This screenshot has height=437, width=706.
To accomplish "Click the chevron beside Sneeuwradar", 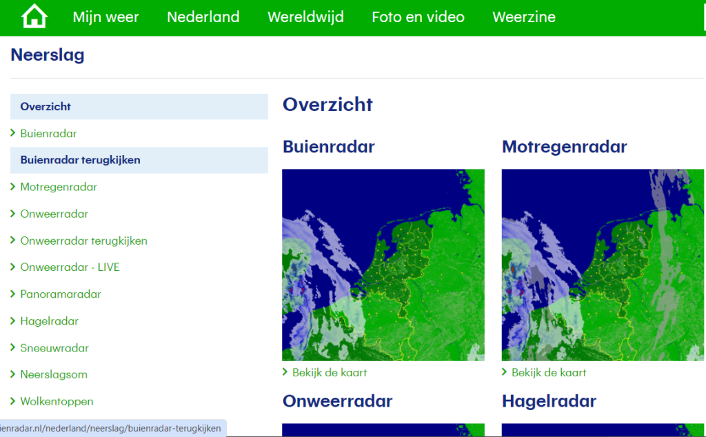I will click(x=13, y=347).
